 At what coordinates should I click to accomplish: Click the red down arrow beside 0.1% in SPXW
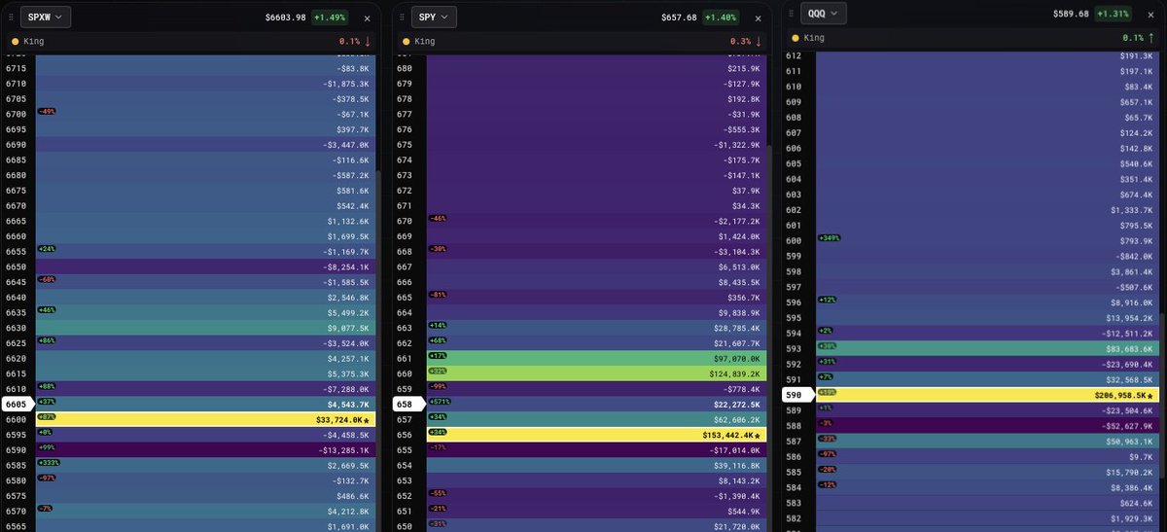point(368,42)
